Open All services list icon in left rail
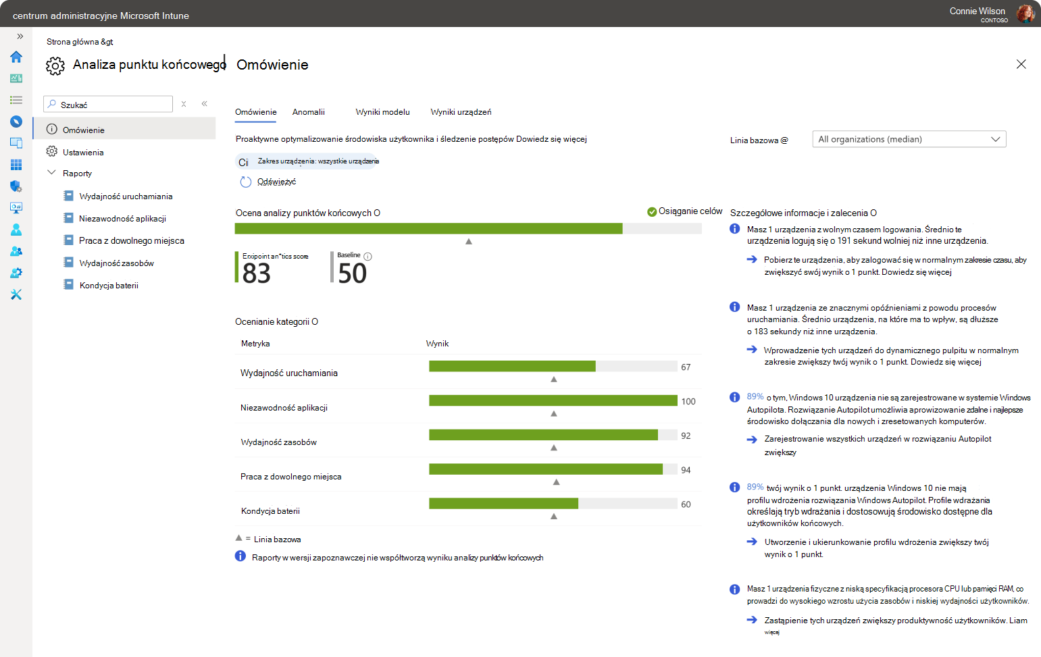 (16, 100)
